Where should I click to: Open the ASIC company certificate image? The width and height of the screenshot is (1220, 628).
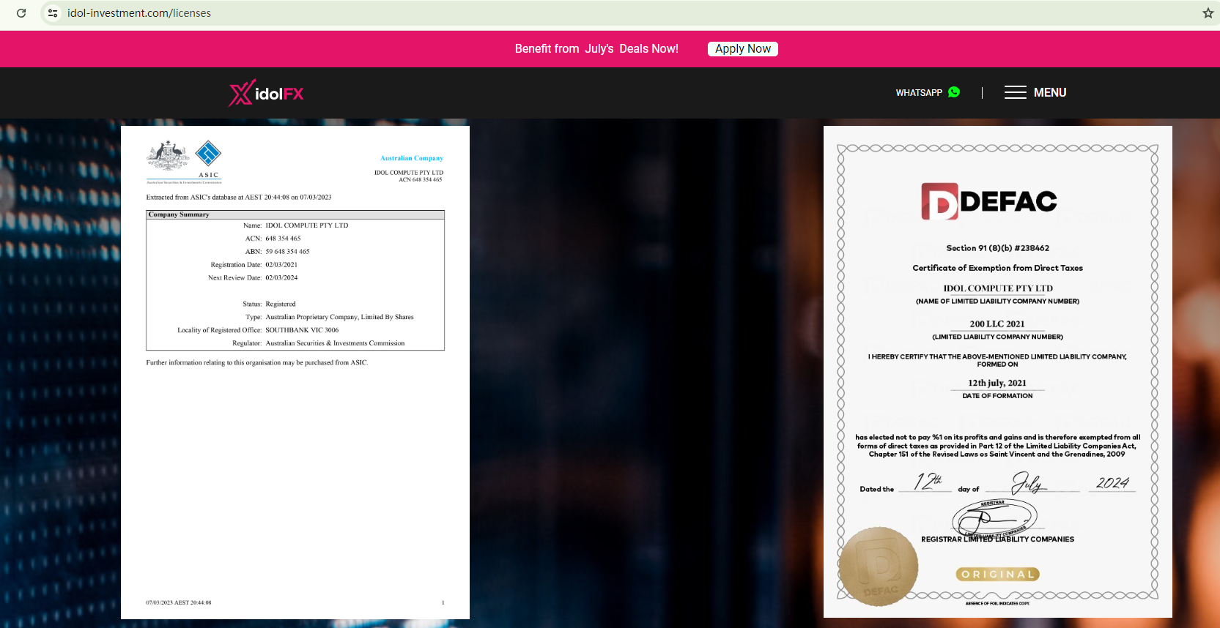295,373
